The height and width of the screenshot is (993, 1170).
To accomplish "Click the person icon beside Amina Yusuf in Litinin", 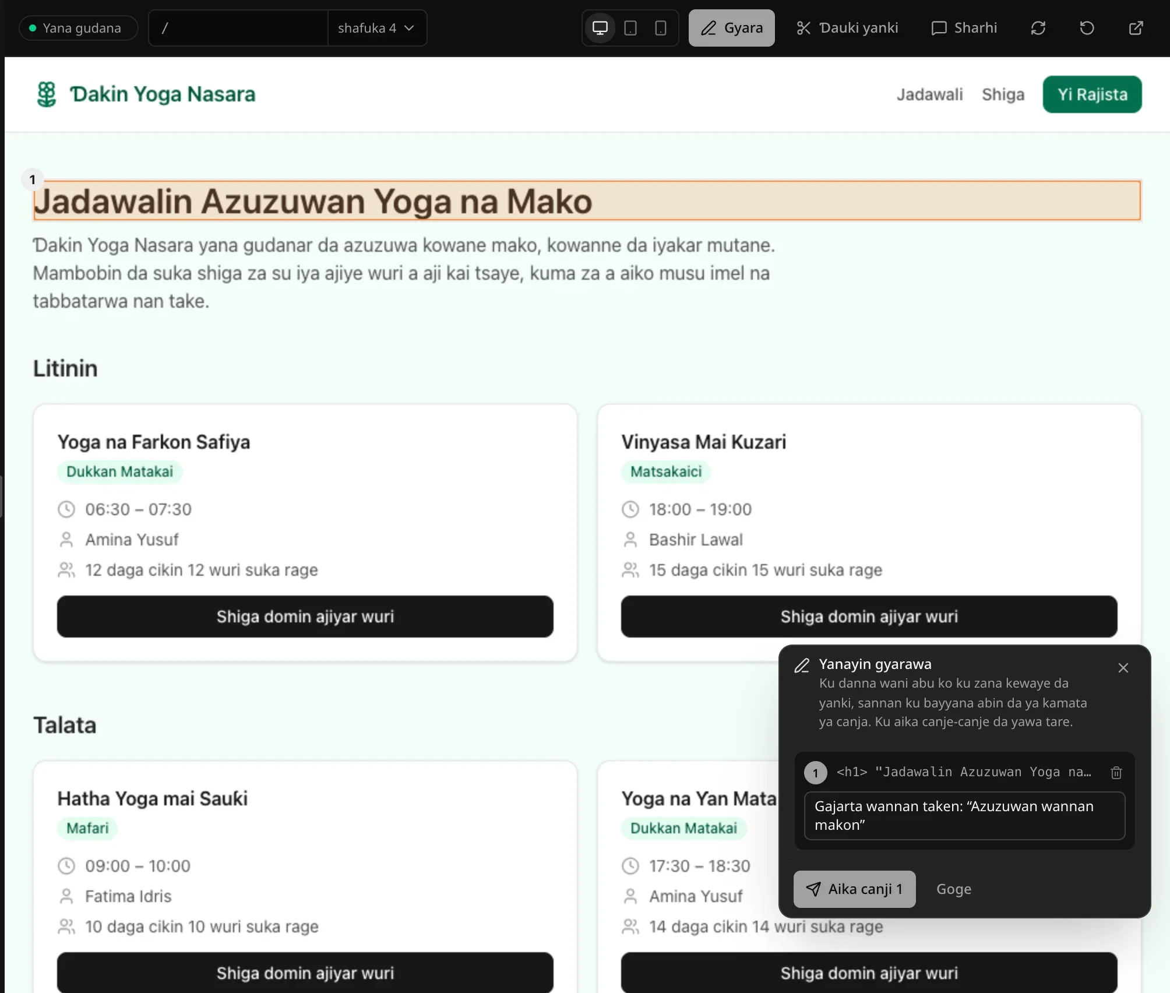I will pos(66,540).
